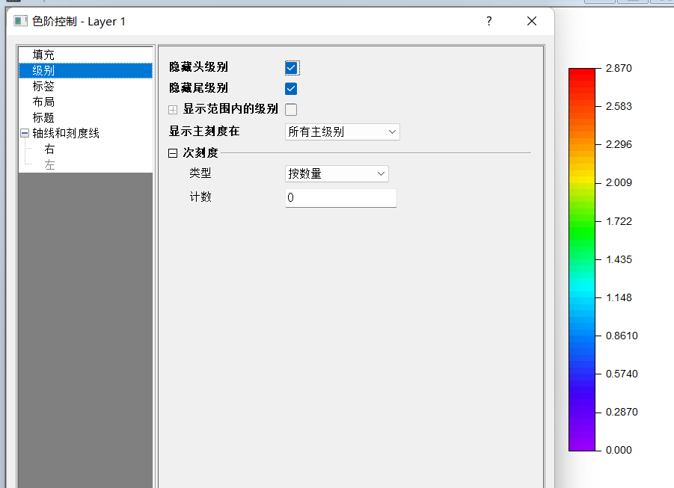Uncheck the 隐藏尾级别 checkbox
Screen dimensions: 674x488
tap(292, 89)
